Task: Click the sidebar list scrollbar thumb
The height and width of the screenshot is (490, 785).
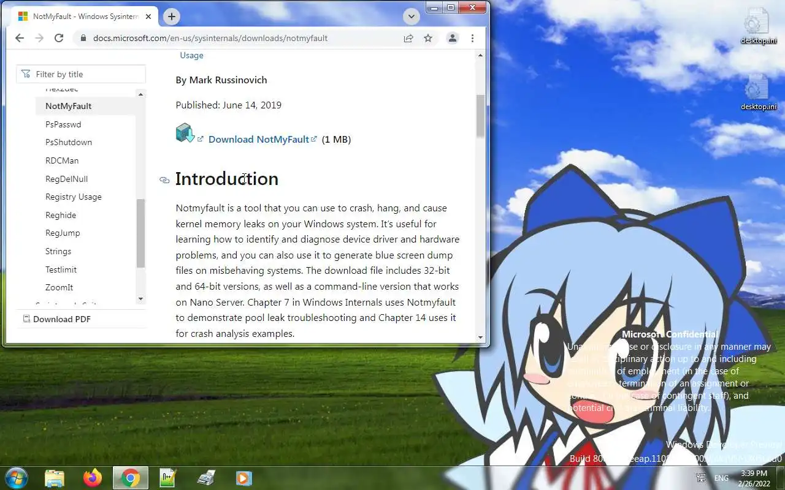Action: (141, 233)
